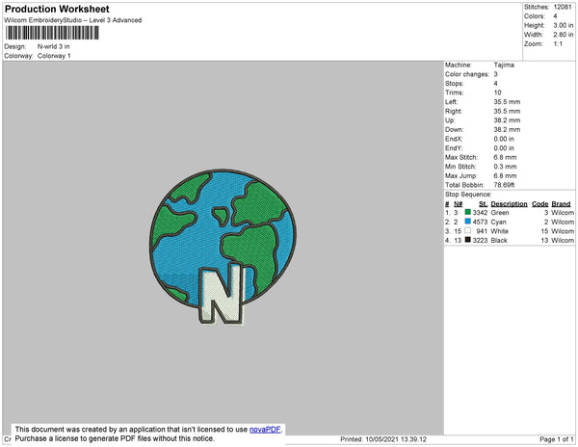Screen dimensions: 578x447
Task: Click stitch count 3342 in Green row
Action: tap(480, 213)
